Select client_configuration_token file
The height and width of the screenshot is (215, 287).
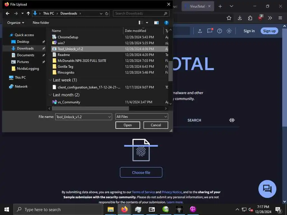coord(110,87)
